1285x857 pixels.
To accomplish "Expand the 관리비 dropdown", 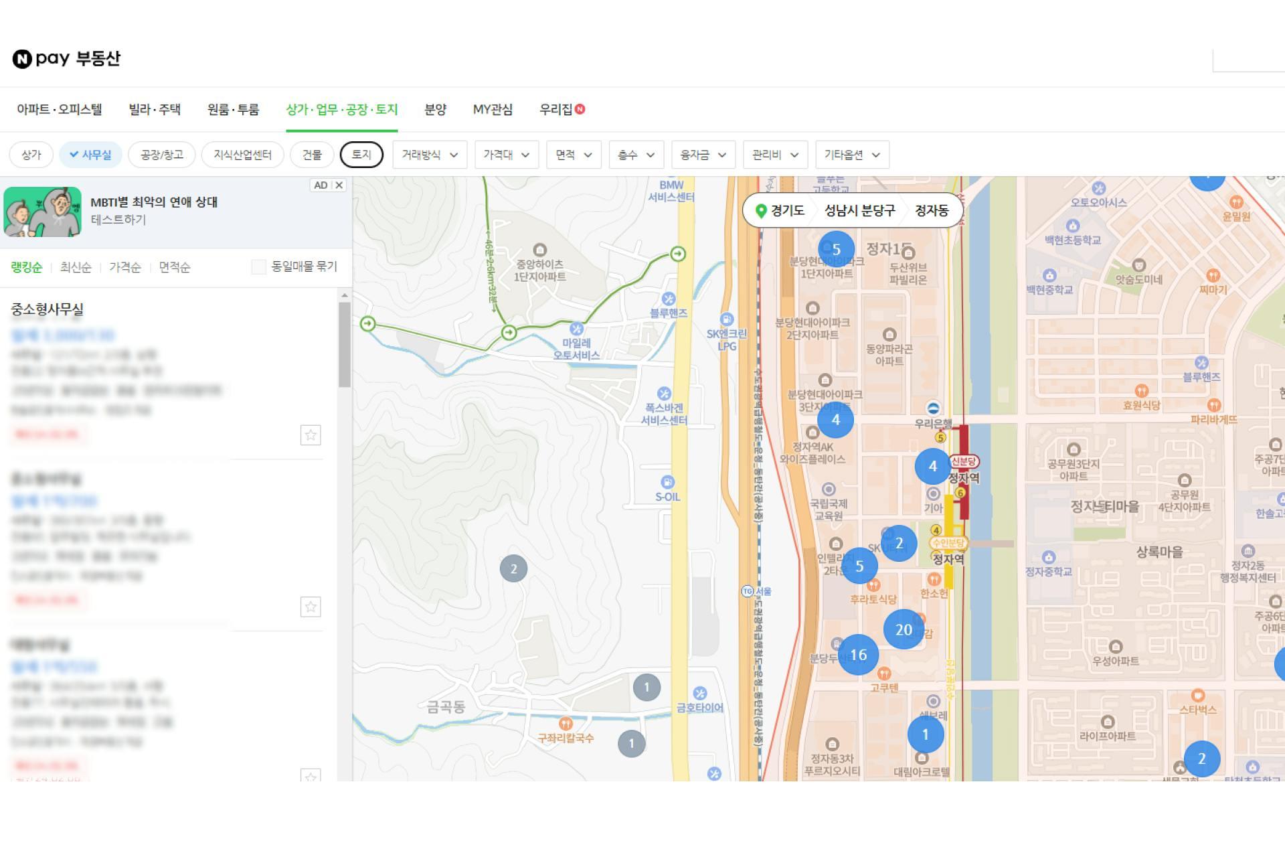I will point(776,155).
